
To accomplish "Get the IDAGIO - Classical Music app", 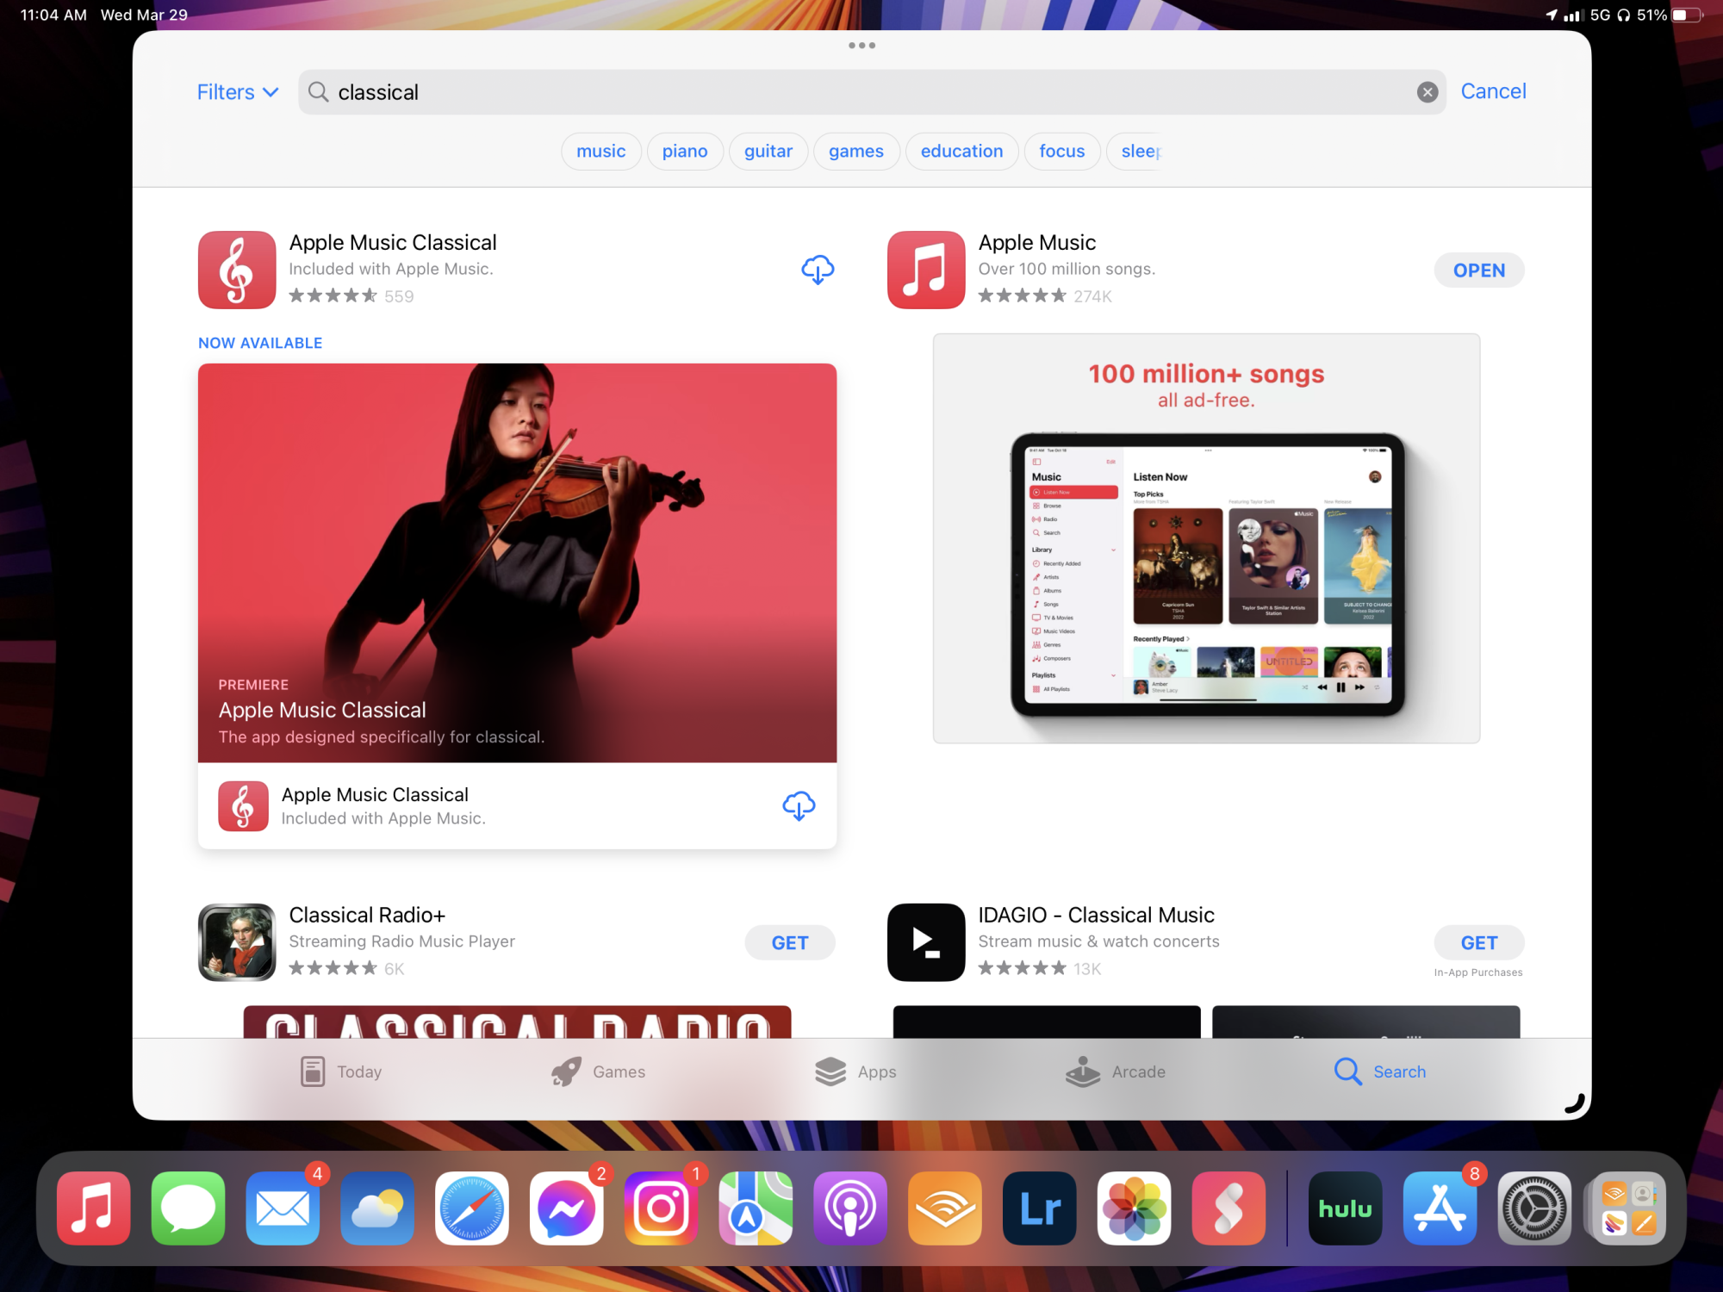I will coord(1478,943).
